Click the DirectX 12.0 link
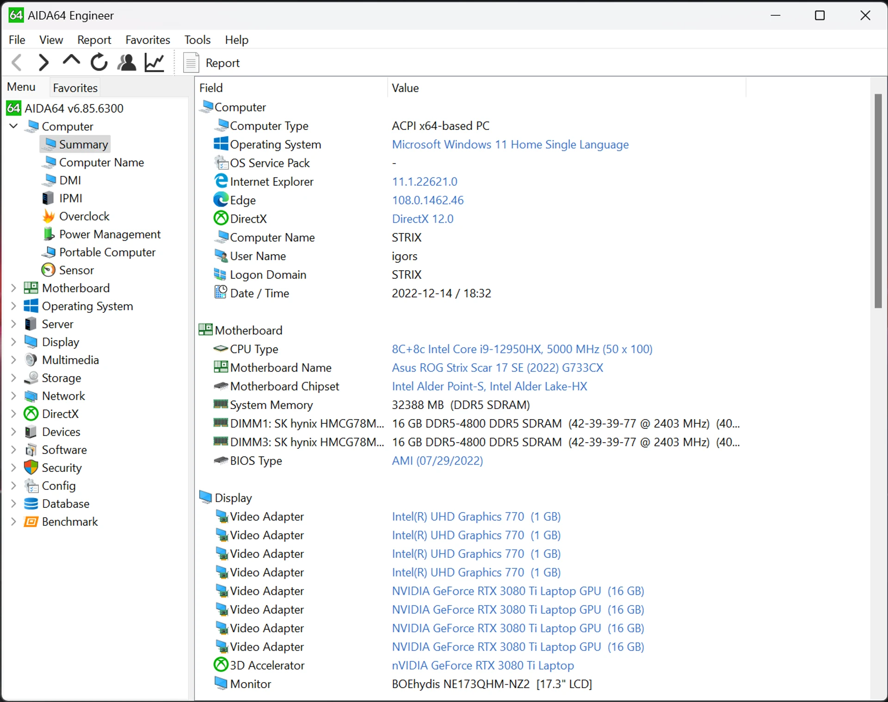Screen dimensions: 888x702 point(423,219)
